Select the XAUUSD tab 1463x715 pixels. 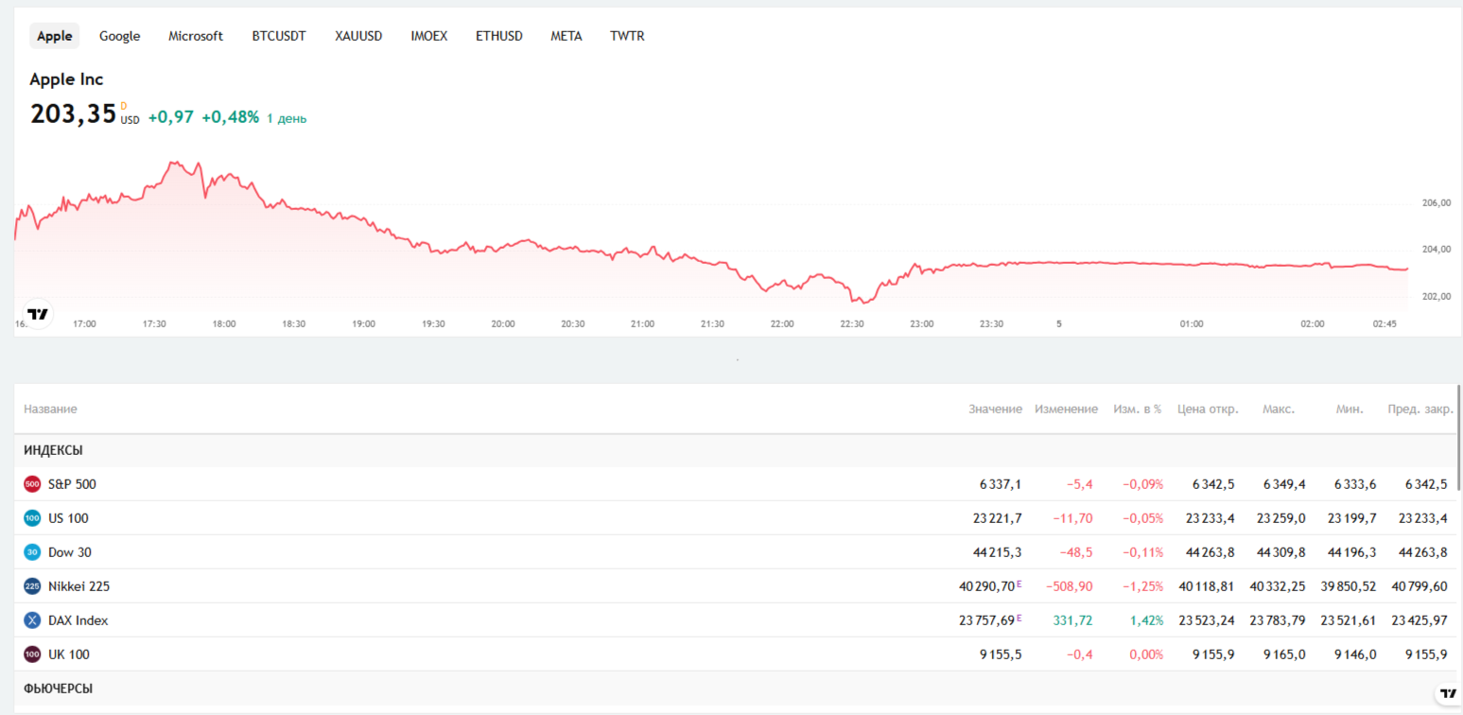(x=358, y=36)
